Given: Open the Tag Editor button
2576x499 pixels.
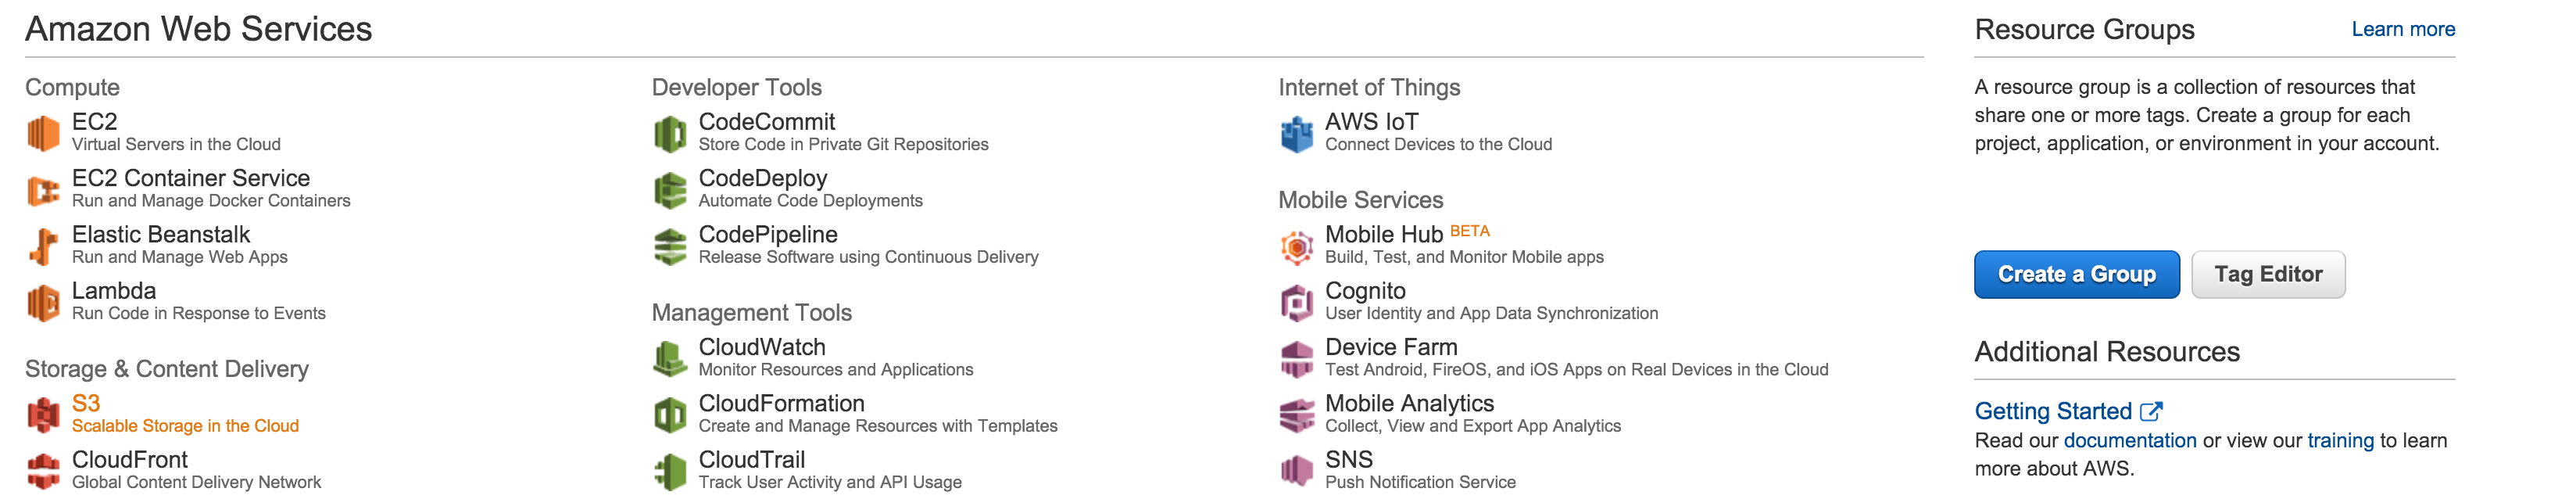Looking at the screenshot, I should (x=2267, y=274).
